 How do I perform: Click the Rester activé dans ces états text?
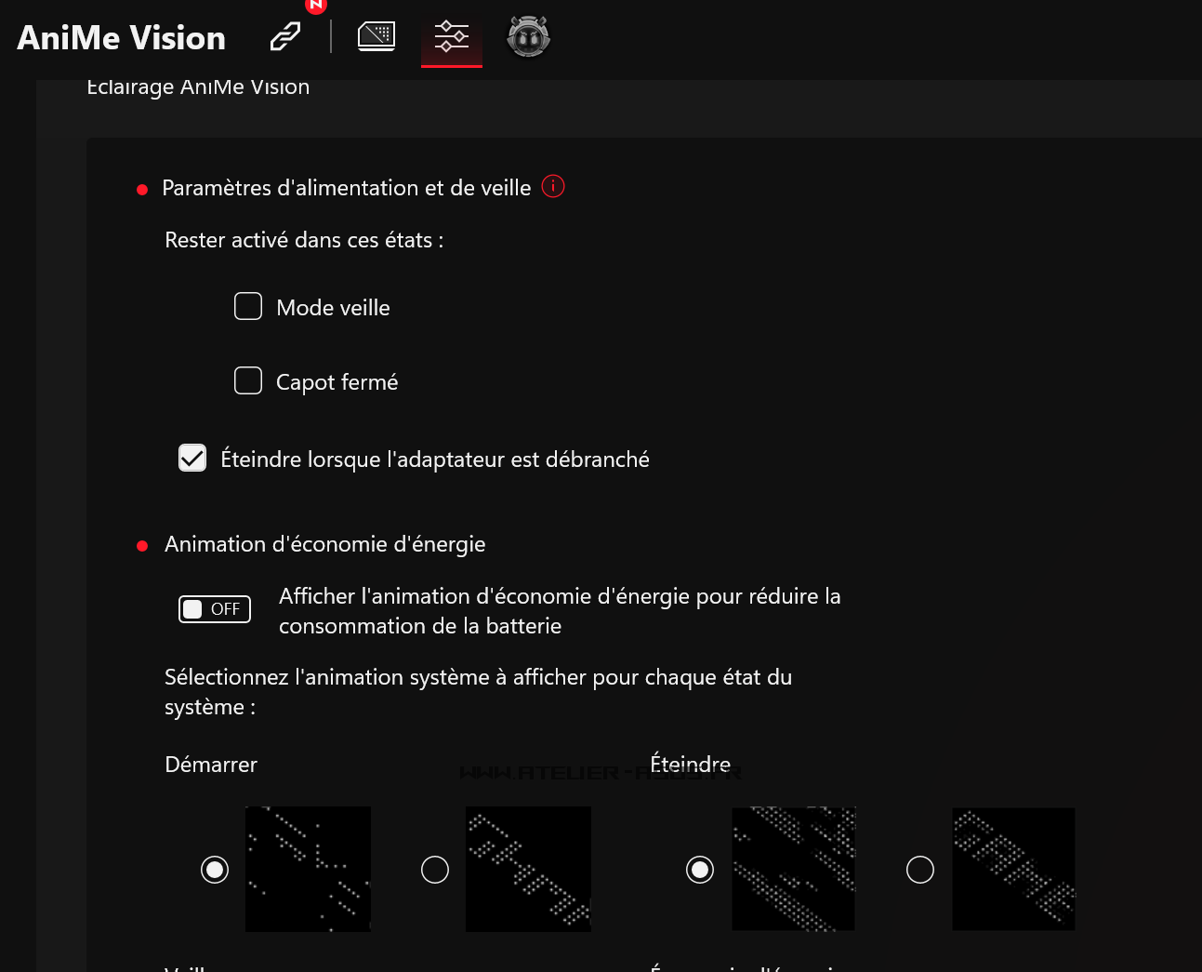[304, 240]
